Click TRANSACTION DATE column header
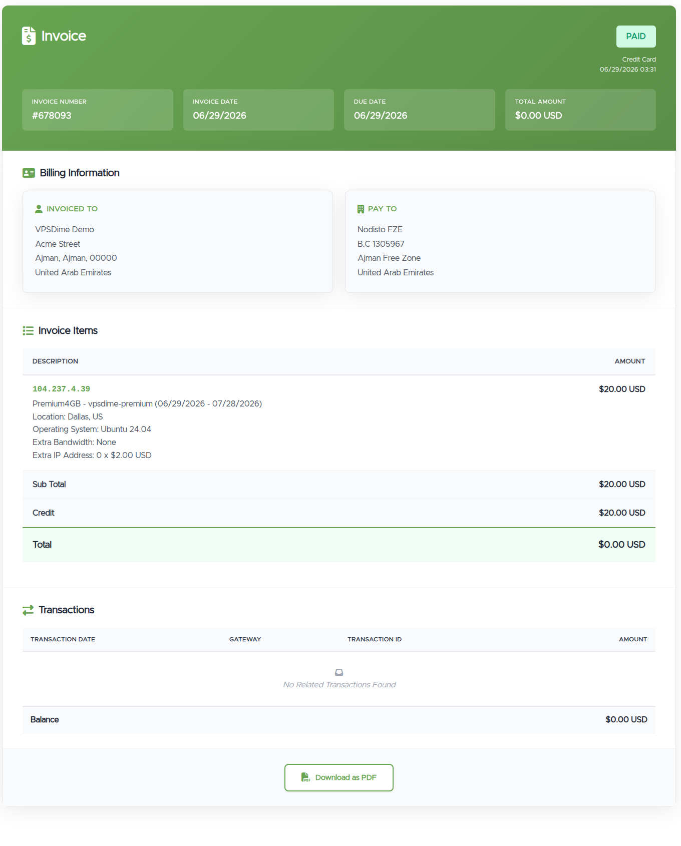Screen dimensions: 681x846 [63, 639]
